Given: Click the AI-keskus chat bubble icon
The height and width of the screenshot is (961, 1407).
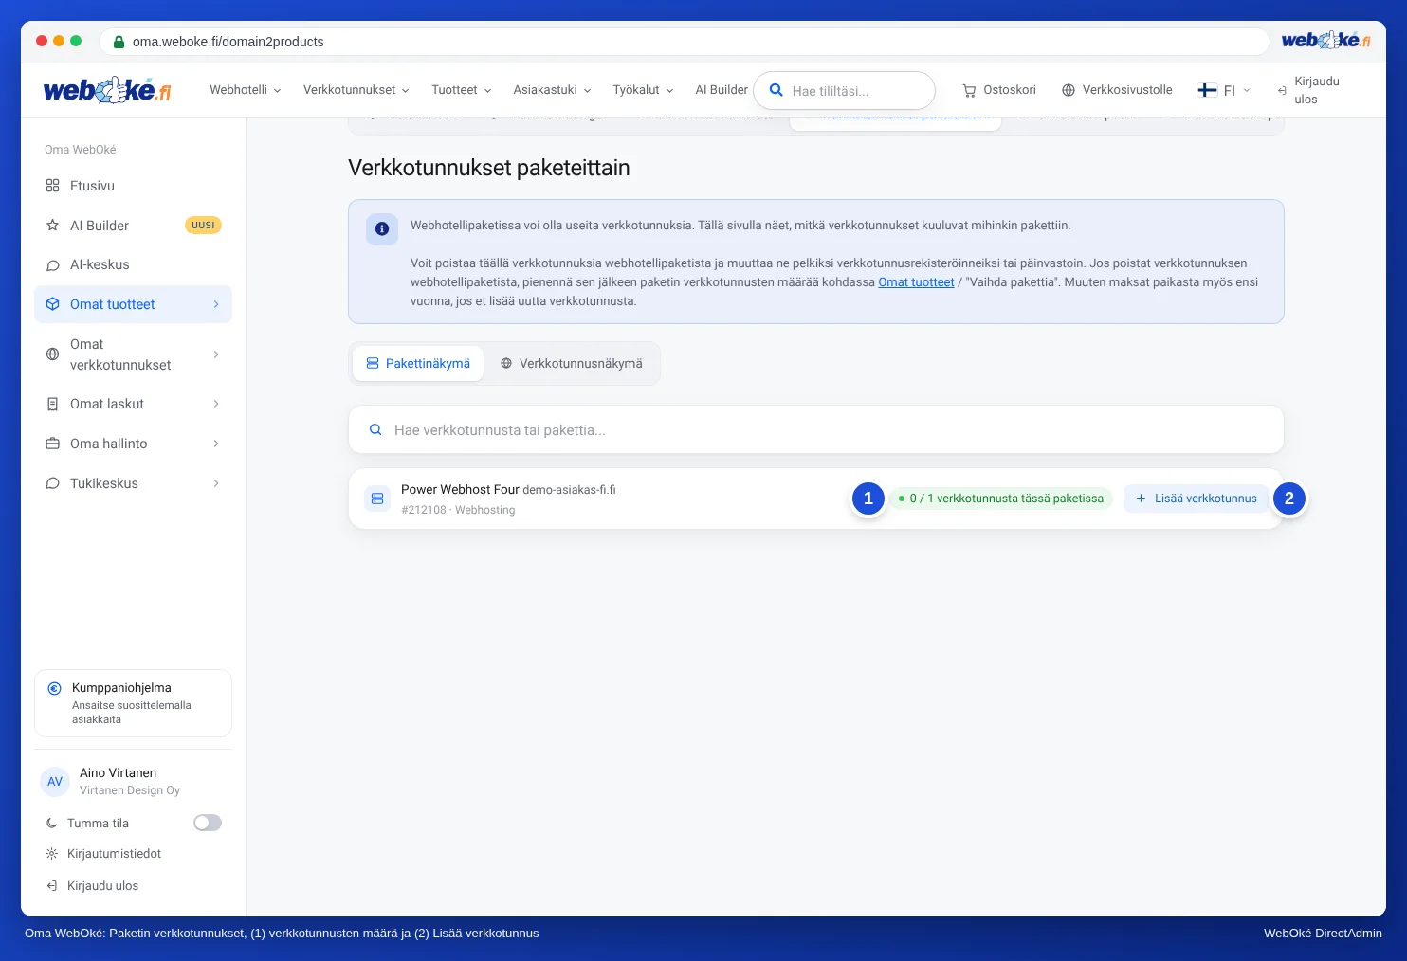Looking at the screenshot, I should (x=53, y=265).
